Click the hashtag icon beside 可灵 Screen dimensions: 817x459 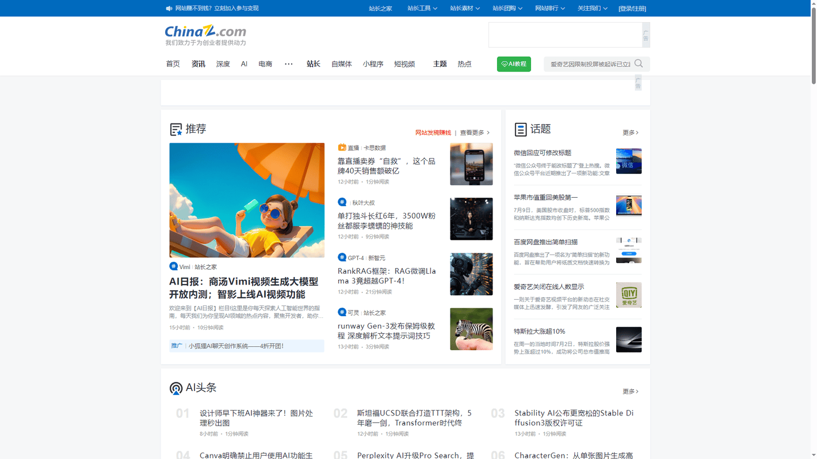pyautogui.click(x=342, y=312)
